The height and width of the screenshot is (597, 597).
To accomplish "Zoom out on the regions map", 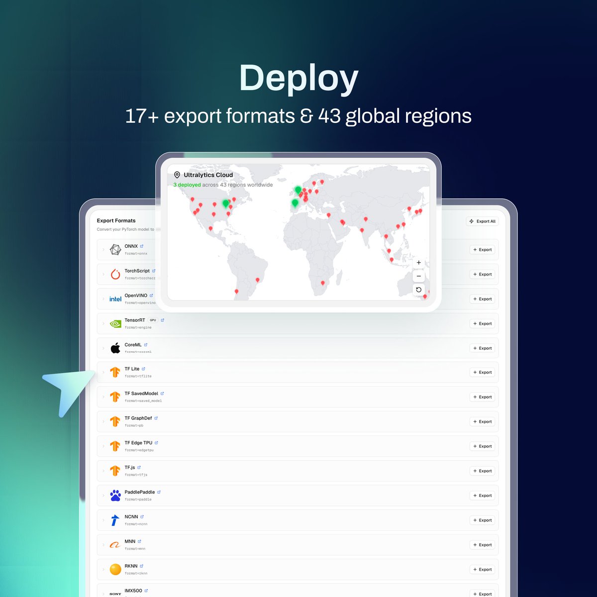I will tap(419, 276).
